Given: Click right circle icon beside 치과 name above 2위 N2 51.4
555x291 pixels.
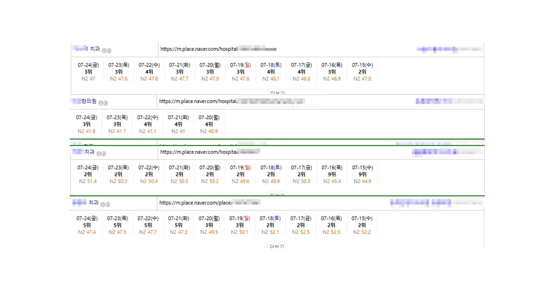Looking at the screenshot, I should (x=104, y=154).
